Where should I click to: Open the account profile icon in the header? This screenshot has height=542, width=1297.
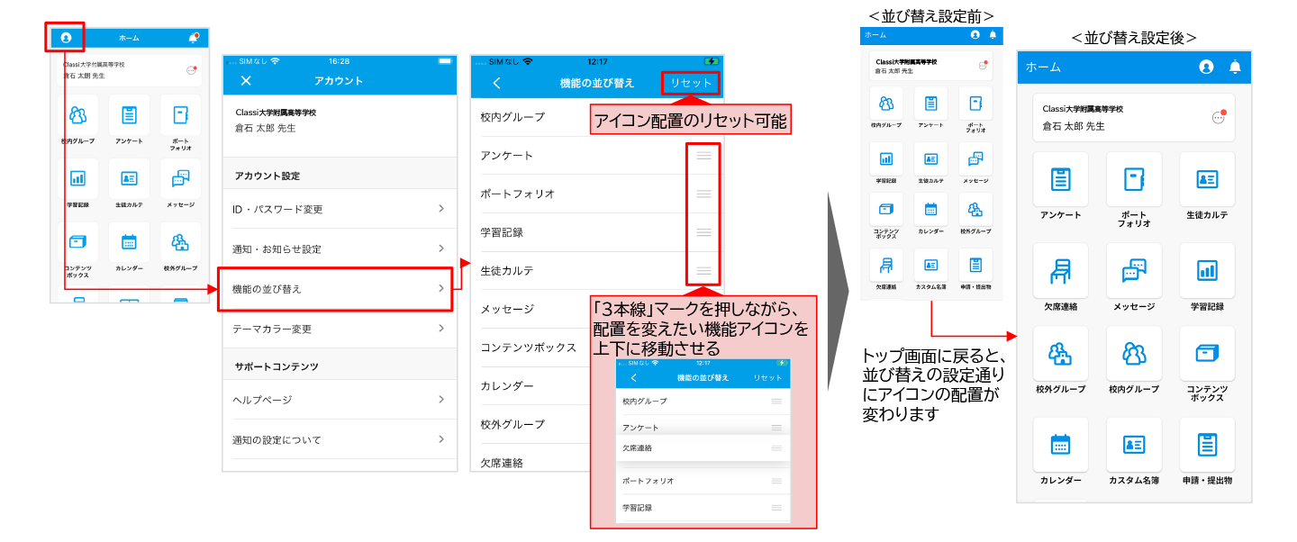pyautogui.click(x=1206, y=68)
